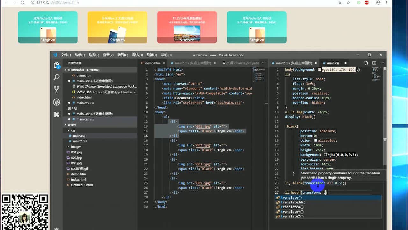The width and height of the screenshot is (408, 230).
Task: Open the 终端(T) menu
Action: click(x=152, y=55)
